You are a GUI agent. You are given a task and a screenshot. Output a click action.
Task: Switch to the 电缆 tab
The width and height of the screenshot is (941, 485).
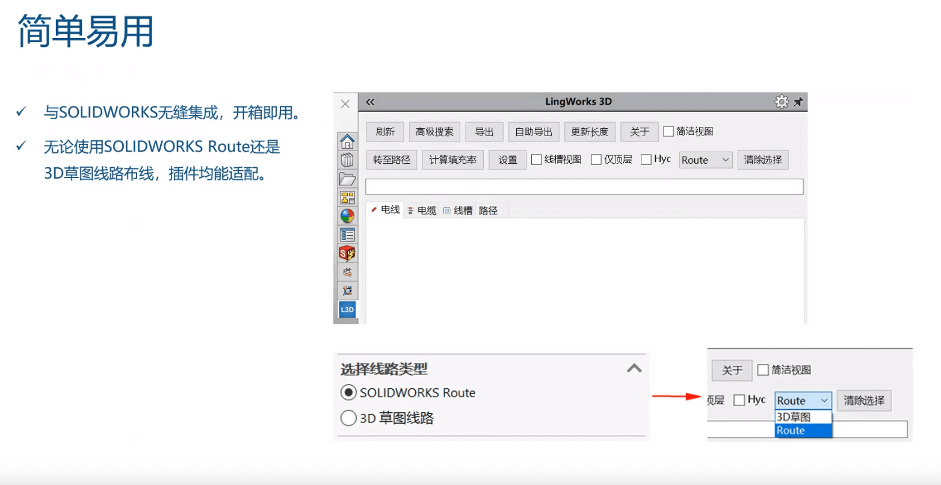coord(422,210)
